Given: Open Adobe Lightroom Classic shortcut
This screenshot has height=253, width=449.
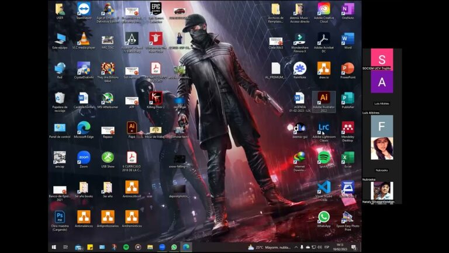Looking at the screenshot, I should point(323,131).
